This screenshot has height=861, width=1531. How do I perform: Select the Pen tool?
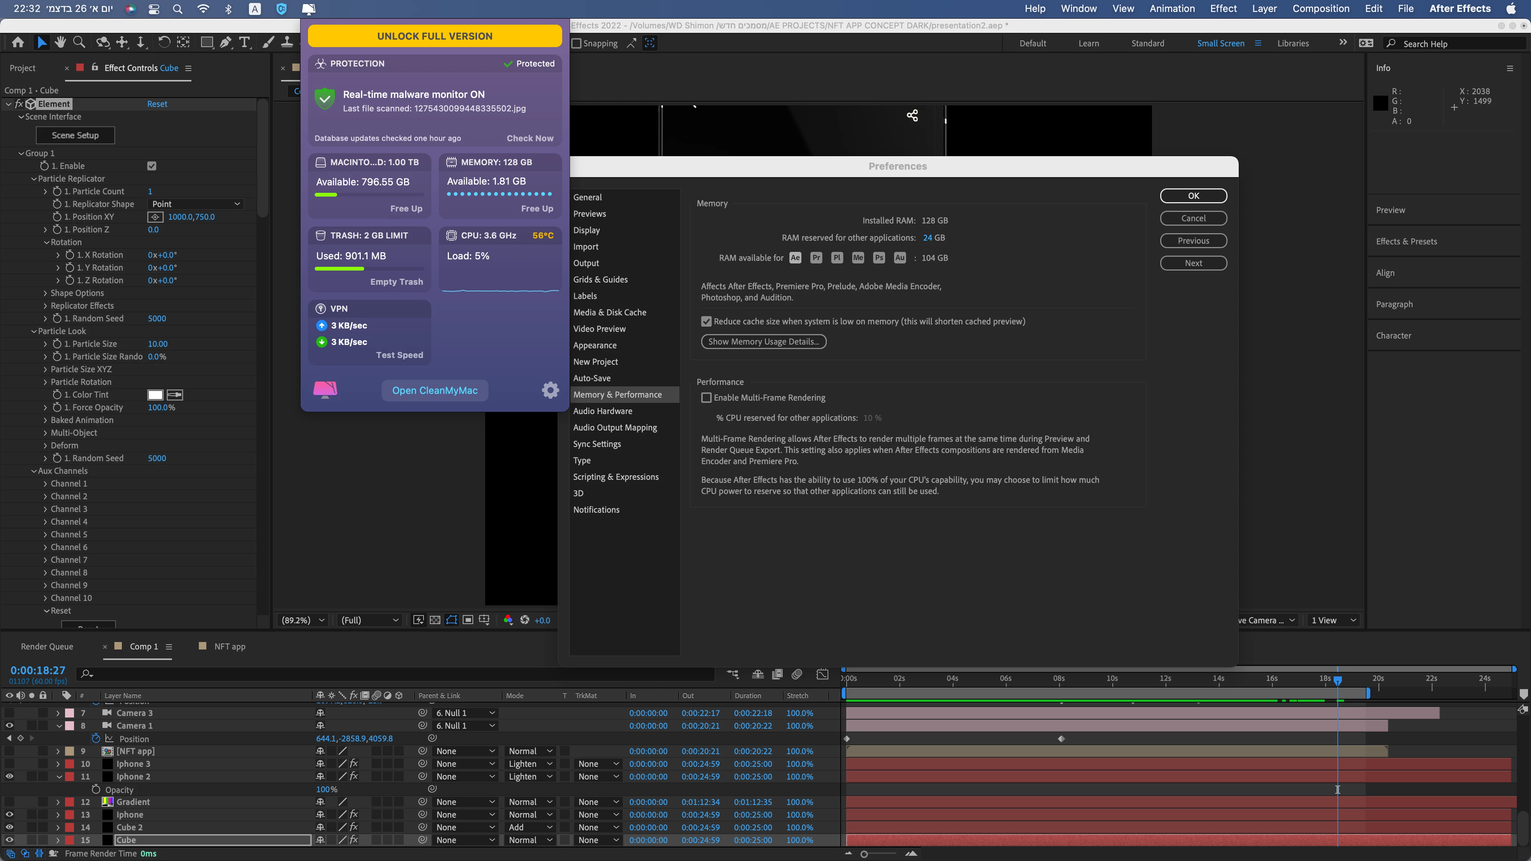click(226, 42)
